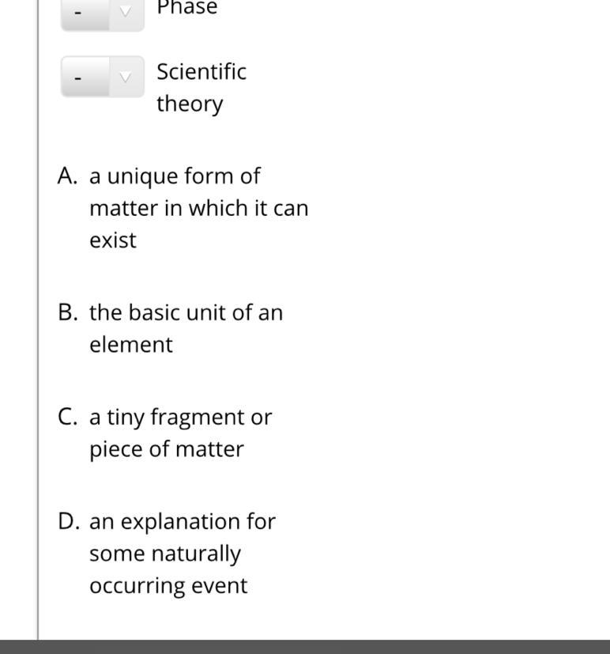Click the word "exist" in option A
The height and width of the screenshot is (654, 610).
(x=113, y=240)
